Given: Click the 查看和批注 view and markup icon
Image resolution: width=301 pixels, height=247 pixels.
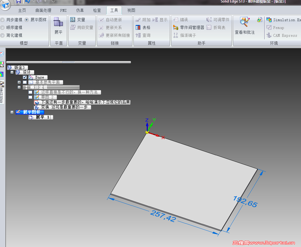Looking at the screenshot, I should point(245,22).
